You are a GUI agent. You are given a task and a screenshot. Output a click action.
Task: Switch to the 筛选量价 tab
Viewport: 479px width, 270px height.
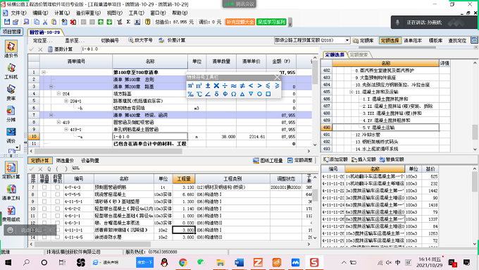[x=65, y=161]
